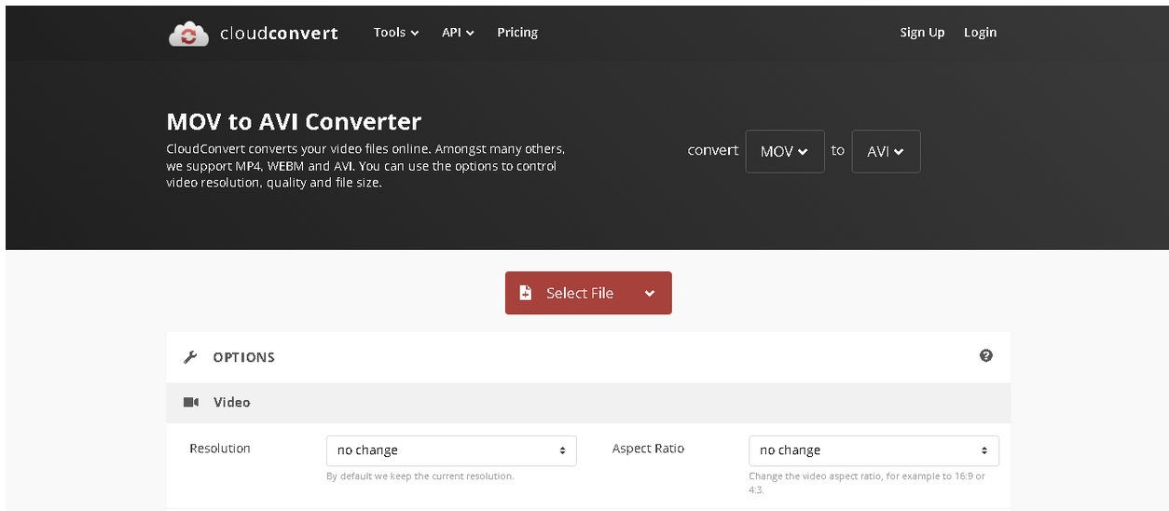Click the OPTIONS section header
Image resolution: width=1169 pixels, height=511 pixels.
(588, 357)
